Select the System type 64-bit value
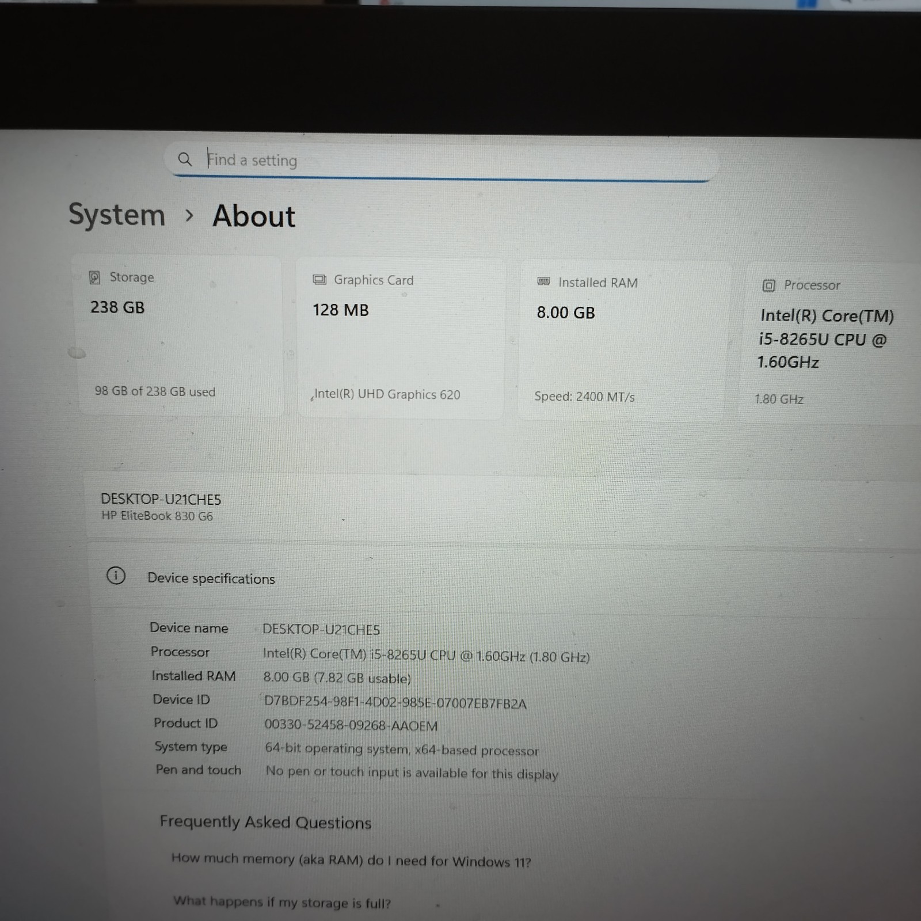The image size is (921, 921). click(402, 749)
